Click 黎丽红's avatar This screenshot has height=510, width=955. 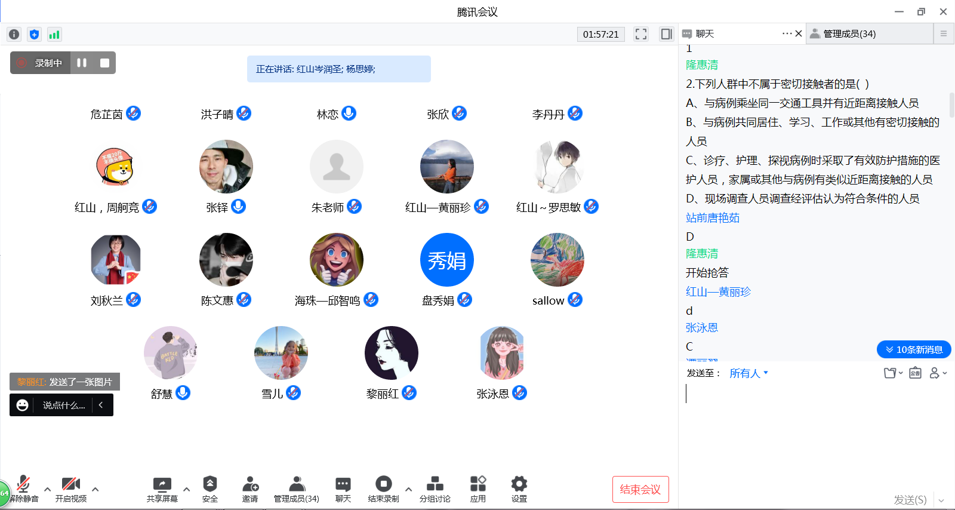392,353
